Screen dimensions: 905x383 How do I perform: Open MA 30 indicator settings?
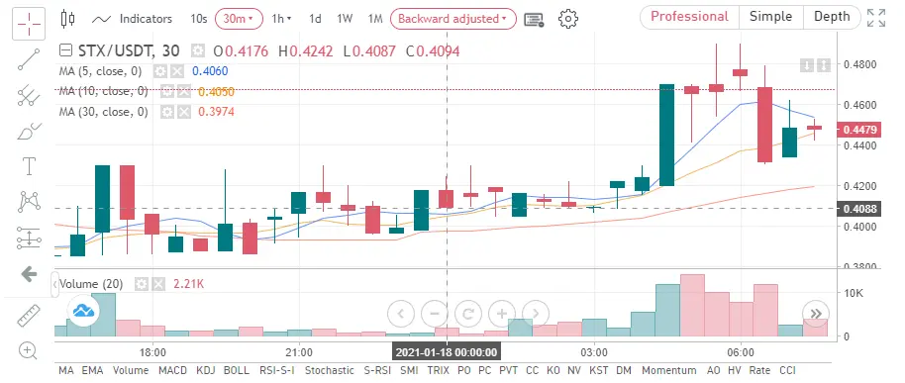point(166,111)
